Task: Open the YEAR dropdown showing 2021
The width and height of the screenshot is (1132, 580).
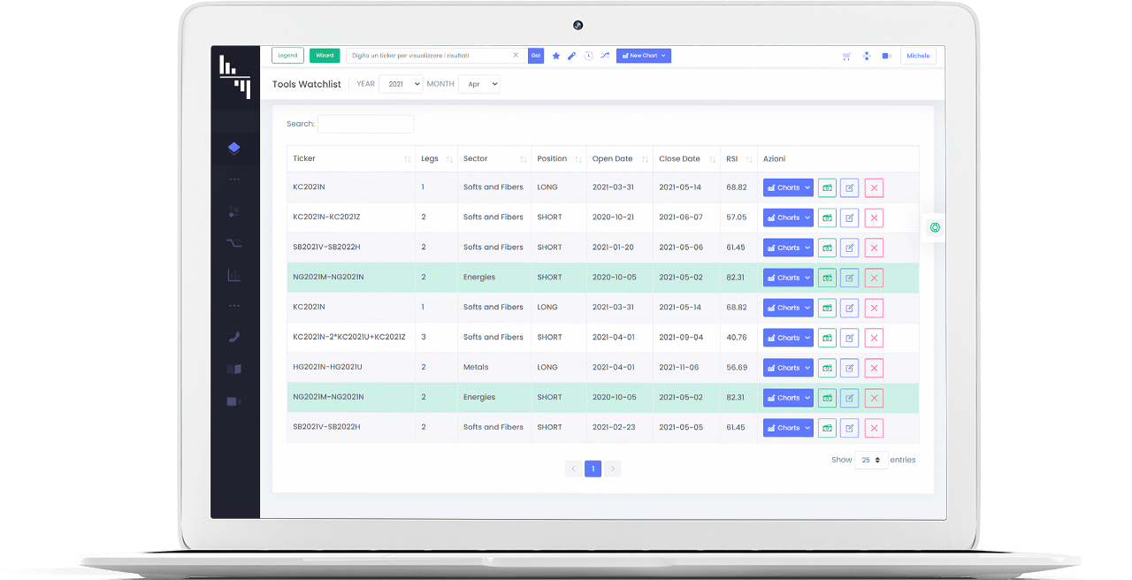Action: coord(401,83)
